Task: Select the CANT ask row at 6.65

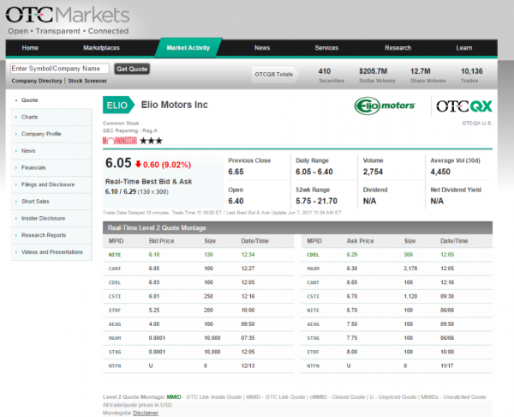Action: [x=397, y=282]
